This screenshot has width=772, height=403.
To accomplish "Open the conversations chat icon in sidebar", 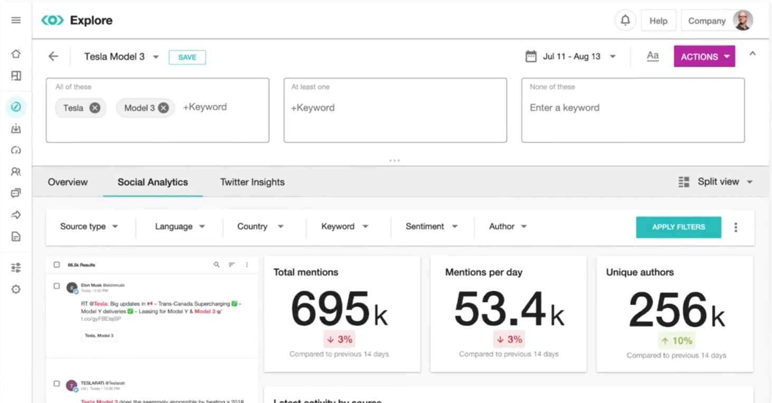I will click(16, 193).
